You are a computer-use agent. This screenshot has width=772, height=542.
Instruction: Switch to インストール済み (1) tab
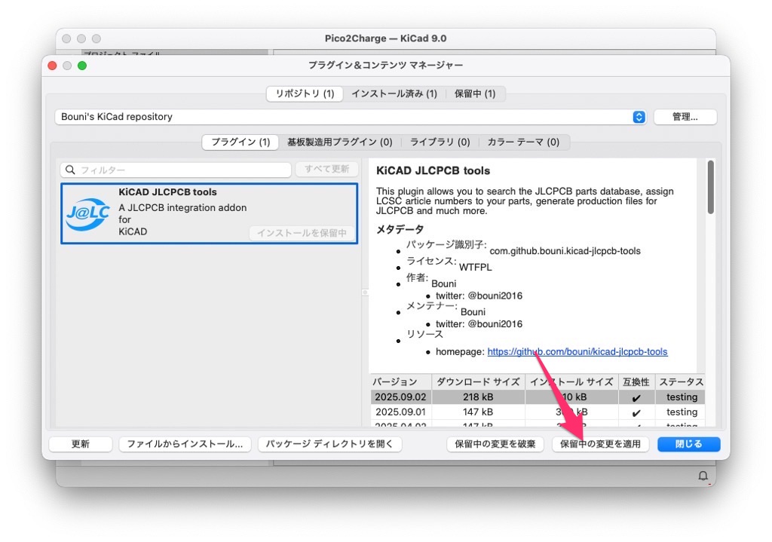click(x=394, y=93)
